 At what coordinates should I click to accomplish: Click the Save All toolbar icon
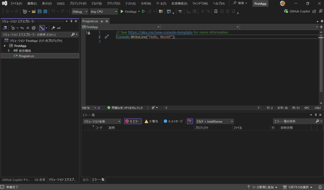pyautogui.click(x=45, y=12)
